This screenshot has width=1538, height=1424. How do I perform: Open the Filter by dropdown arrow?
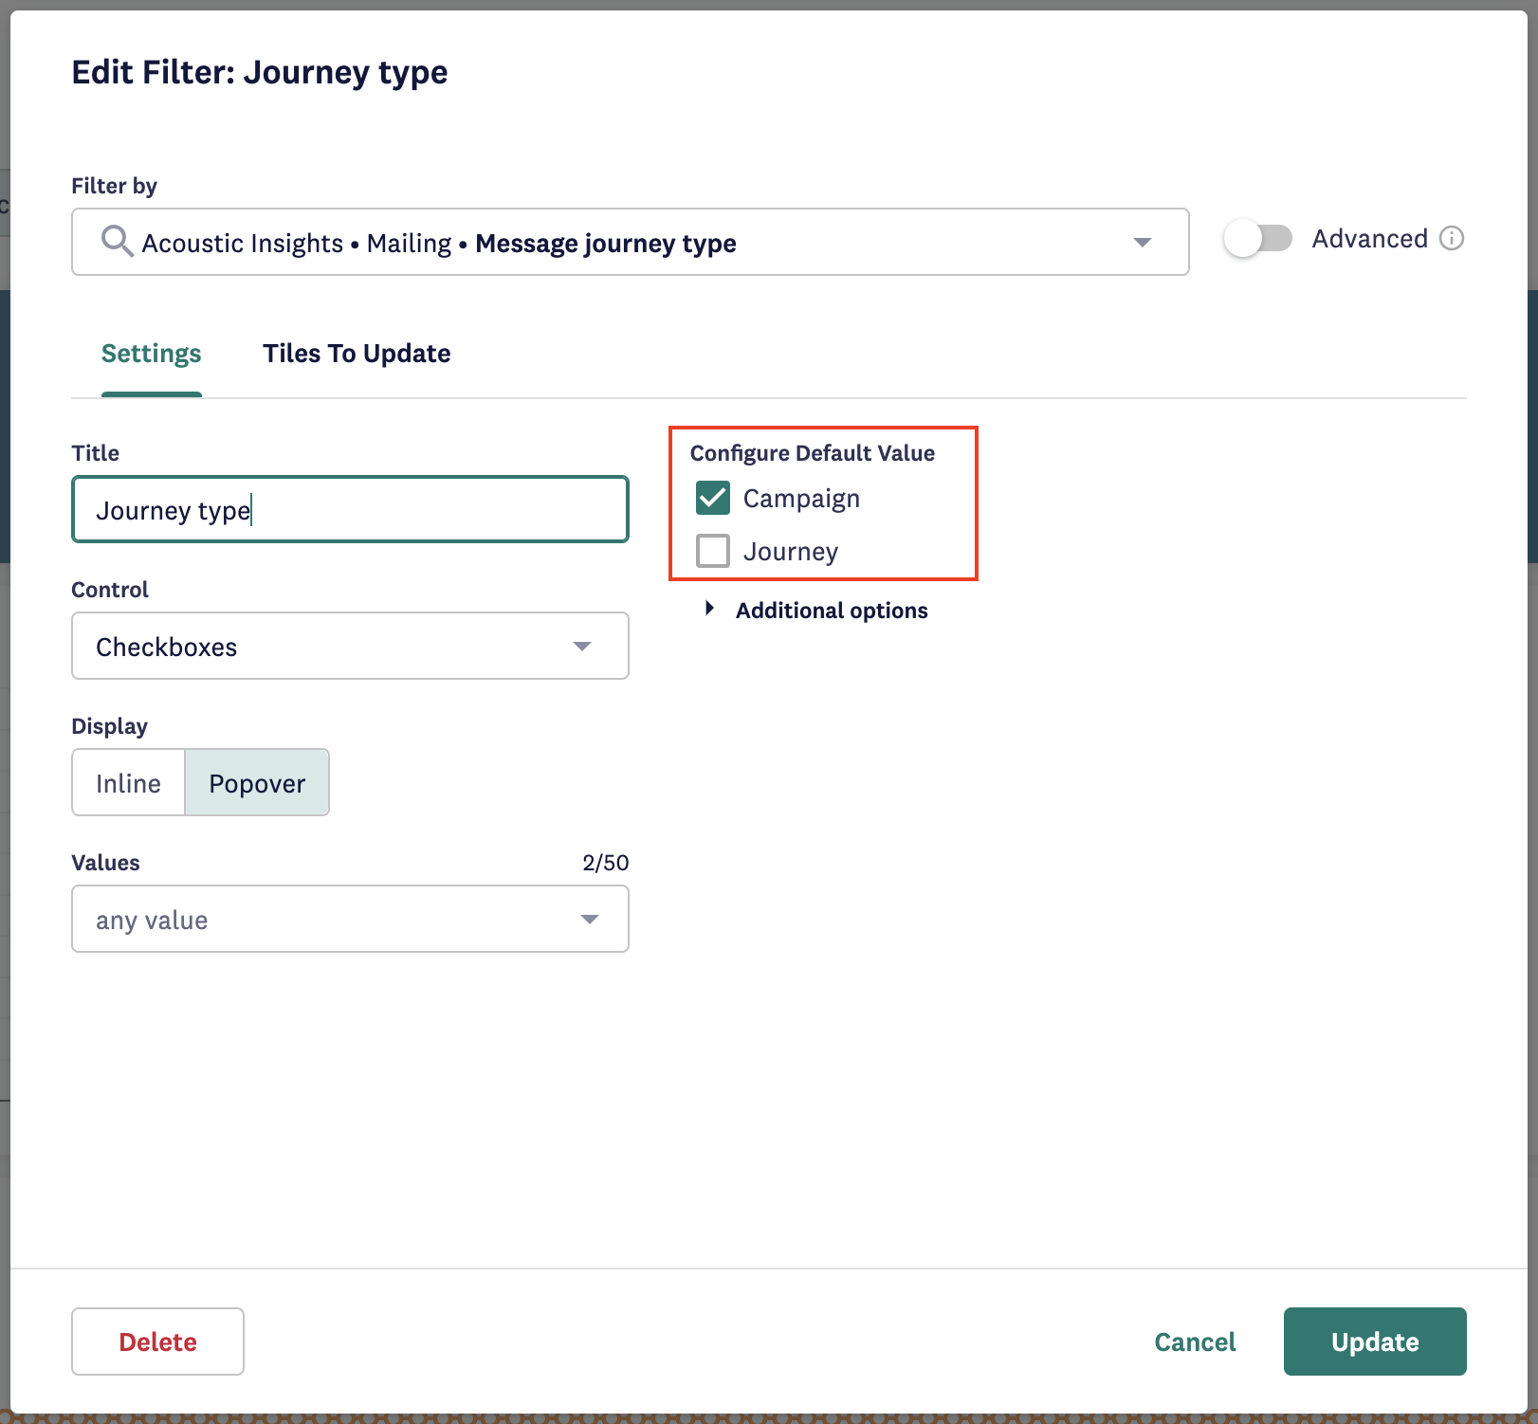pyautogui.click(x=1143, y=243)
